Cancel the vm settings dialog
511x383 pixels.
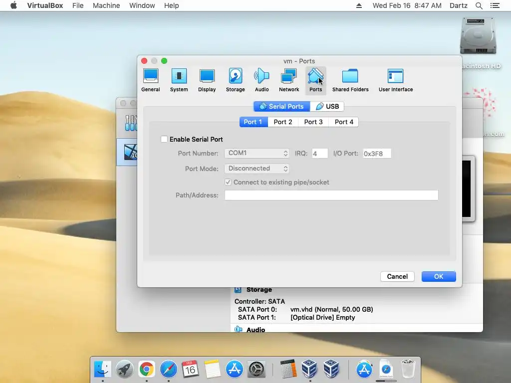point(397,276)
